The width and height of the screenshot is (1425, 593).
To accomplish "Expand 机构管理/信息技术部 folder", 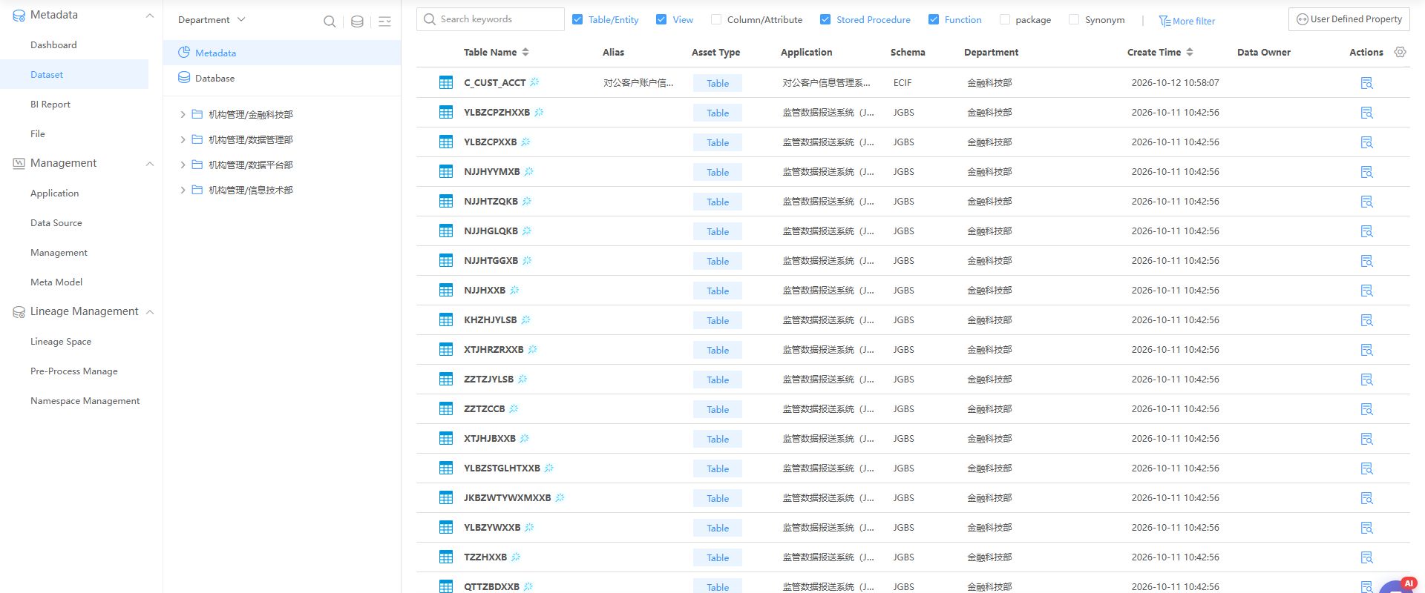I will coord(183,190).
